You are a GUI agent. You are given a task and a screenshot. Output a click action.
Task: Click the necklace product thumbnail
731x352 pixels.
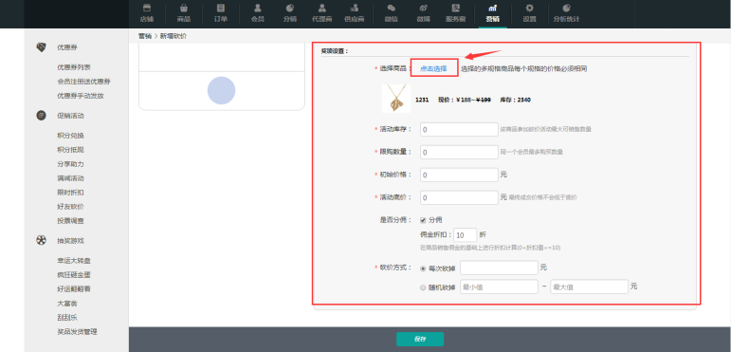coord(396,99)
